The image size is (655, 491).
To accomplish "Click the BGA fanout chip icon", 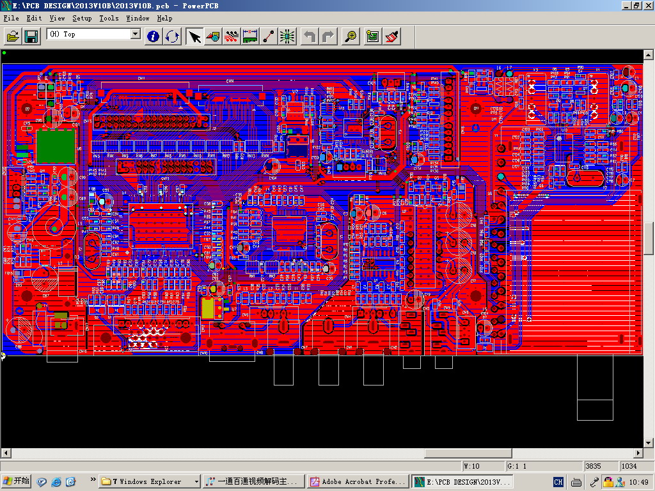I will [x=287, y=36].
